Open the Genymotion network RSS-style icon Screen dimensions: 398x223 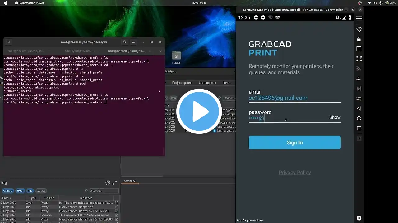tap(359, 69)
